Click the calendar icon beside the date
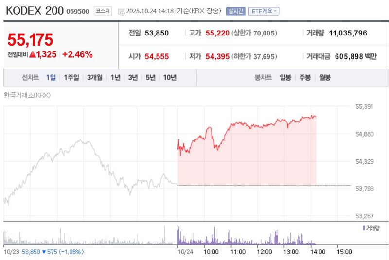The height and width of the screenshot is (260, 389). (x=121, y=11)
